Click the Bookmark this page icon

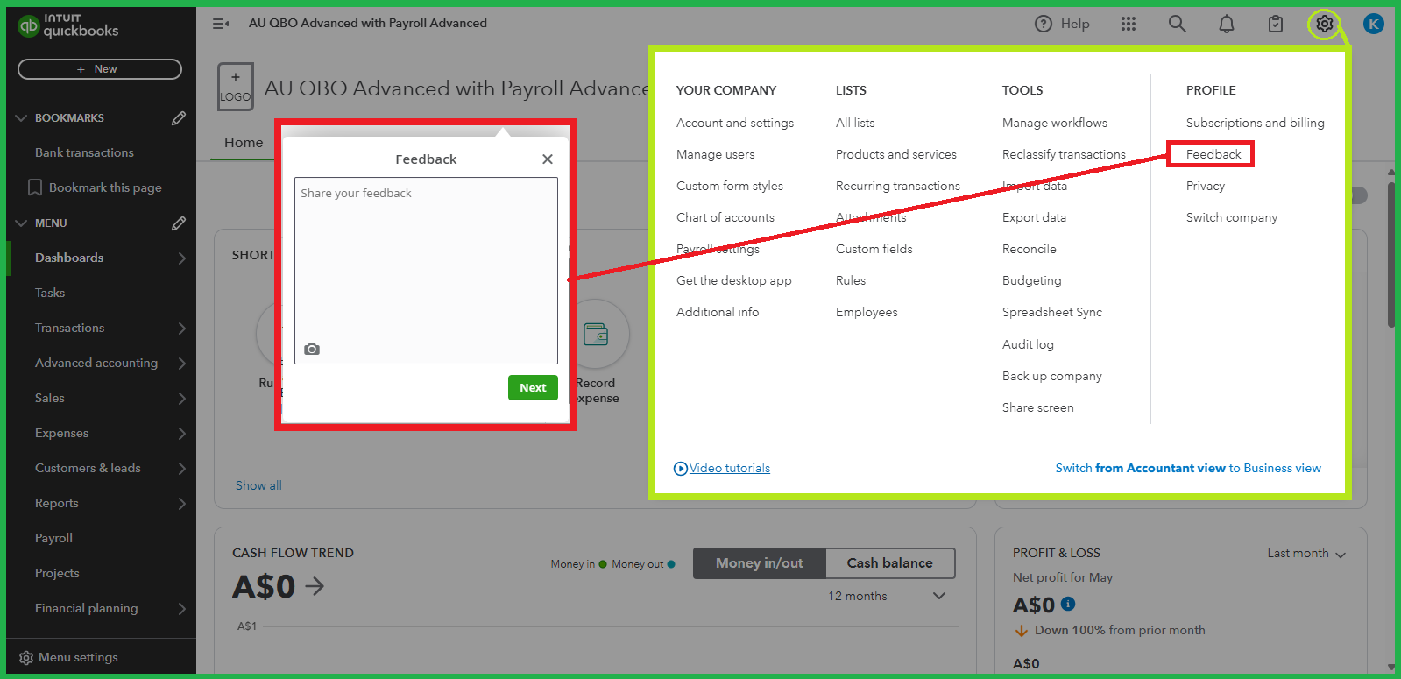pyautogui.click(x=35, y=187)
